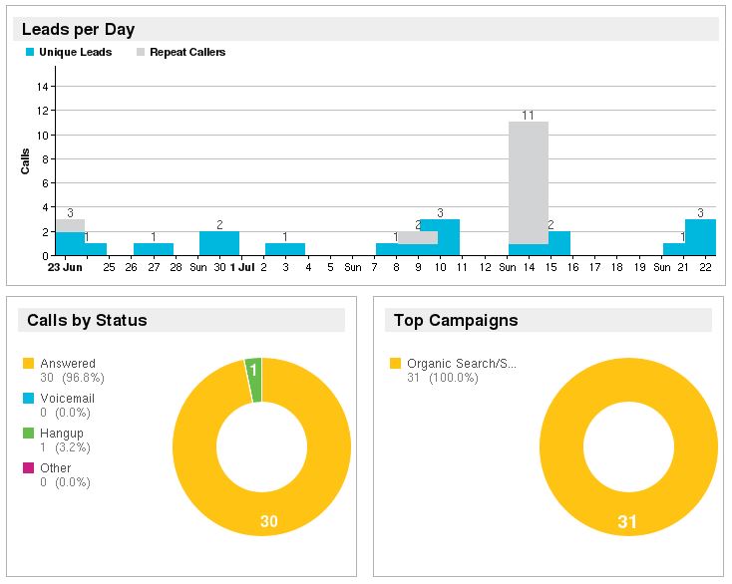Click the Top Campaigns donut labeled 31
The image size is (732, 584).
[627, 513]
